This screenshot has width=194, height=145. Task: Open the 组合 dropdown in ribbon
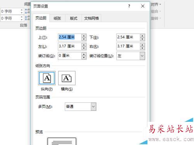click(156, 11)
